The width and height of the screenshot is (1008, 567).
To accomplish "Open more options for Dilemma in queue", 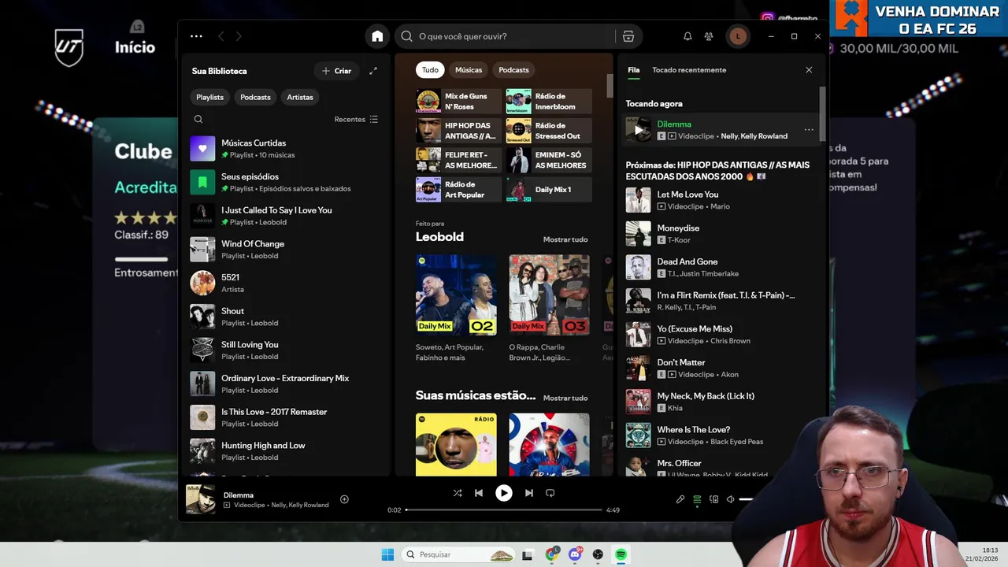I will pos(809,130).
